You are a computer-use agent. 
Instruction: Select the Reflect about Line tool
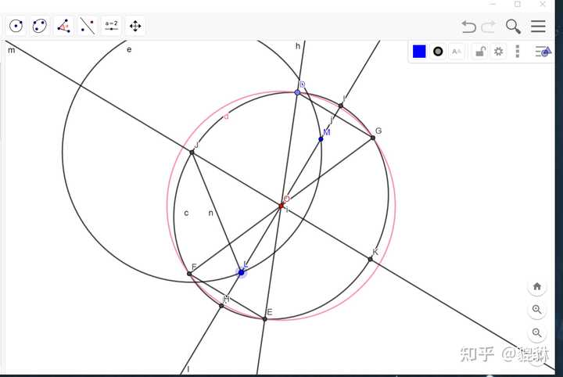(x=88, y=27)
